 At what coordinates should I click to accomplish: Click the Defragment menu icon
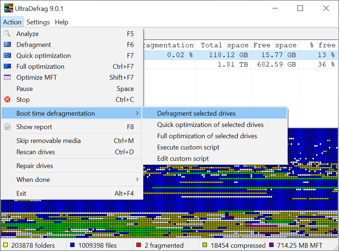pyautogui.click(x=7, y=45)
